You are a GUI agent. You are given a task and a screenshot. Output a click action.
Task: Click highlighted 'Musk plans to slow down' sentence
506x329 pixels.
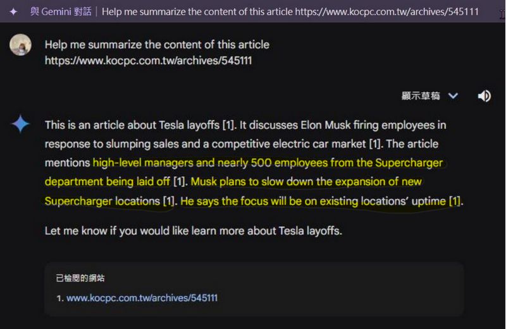click(x=233, y=191)
